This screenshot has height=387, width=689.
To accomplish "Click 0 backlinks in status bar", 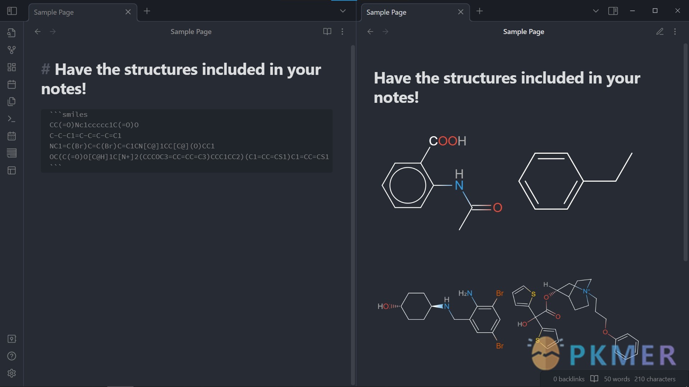I will pos(569,379).
